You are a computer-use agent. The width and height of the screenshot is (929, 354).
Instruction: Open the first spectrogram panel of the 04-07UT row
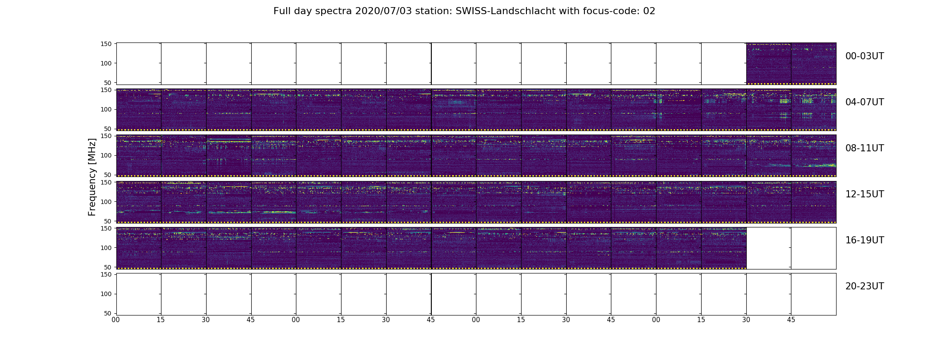click(x=139, y=110)
